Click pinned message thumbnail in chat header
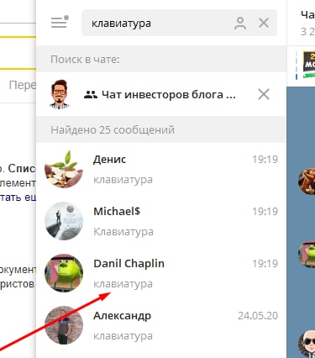315x358 pixels. click(x=309, y=65)
